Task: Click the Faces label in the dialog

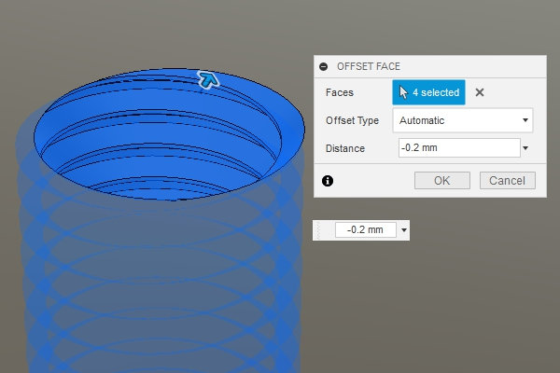Action: (x=340, y=92)
